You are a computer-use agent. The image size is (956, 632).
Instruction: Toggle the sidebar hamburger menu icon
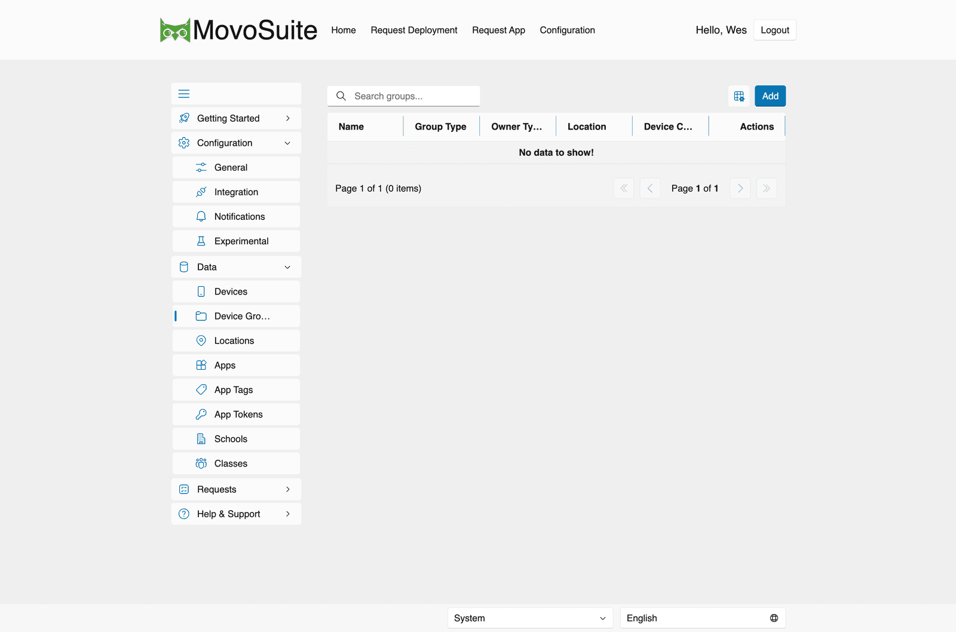pyautogui.click(x=184, y=94)
